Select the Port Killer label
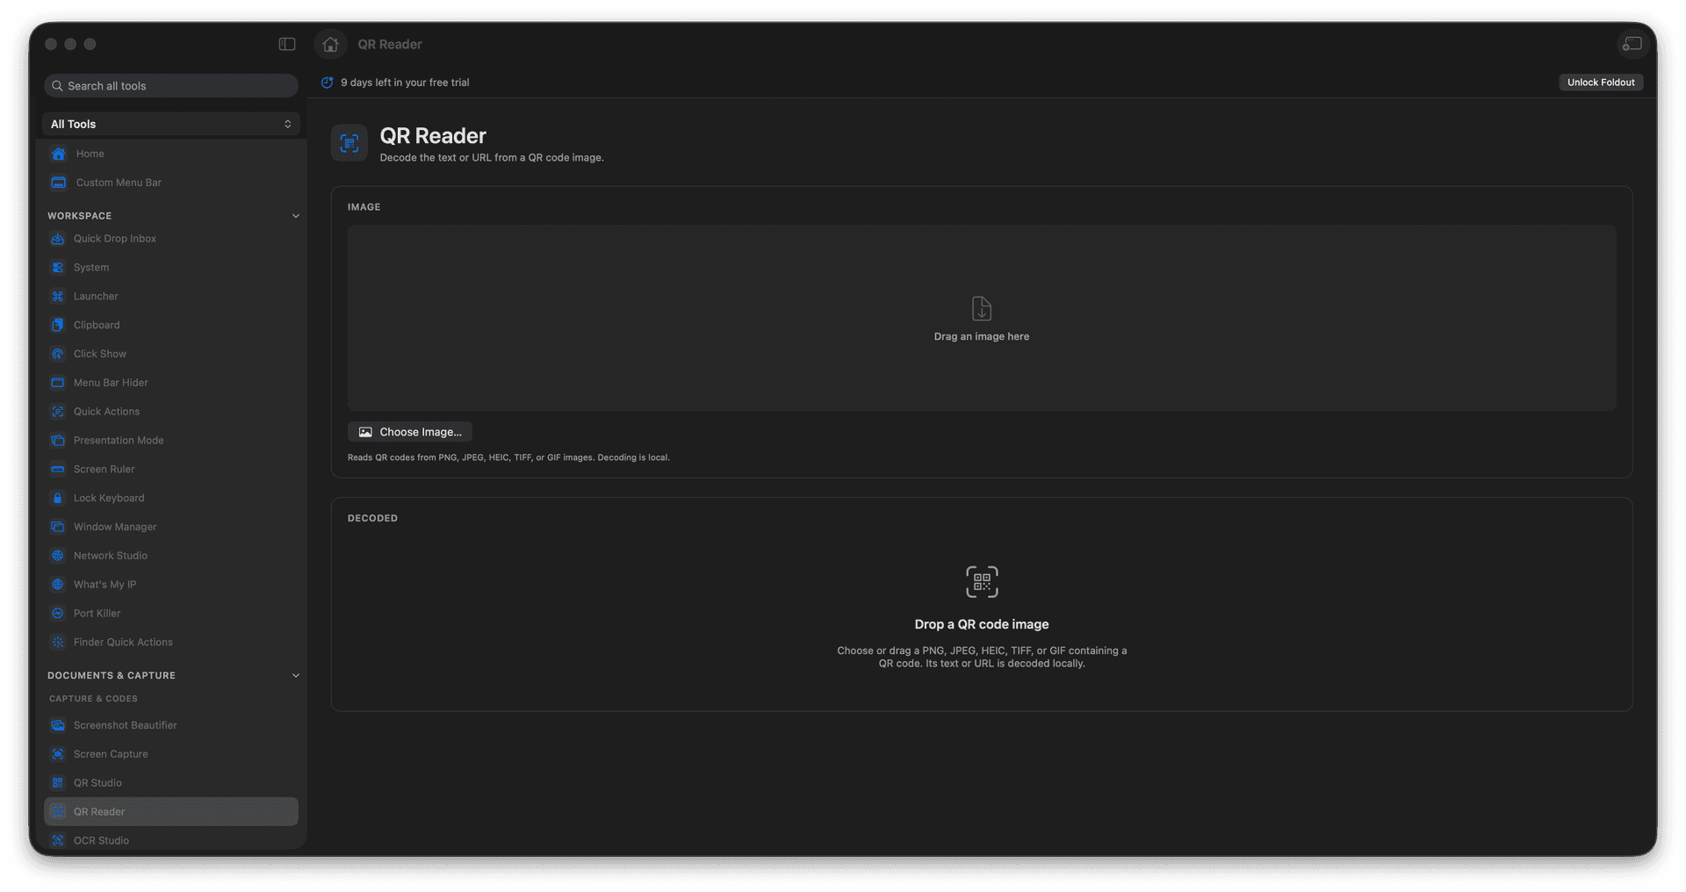 97,614
